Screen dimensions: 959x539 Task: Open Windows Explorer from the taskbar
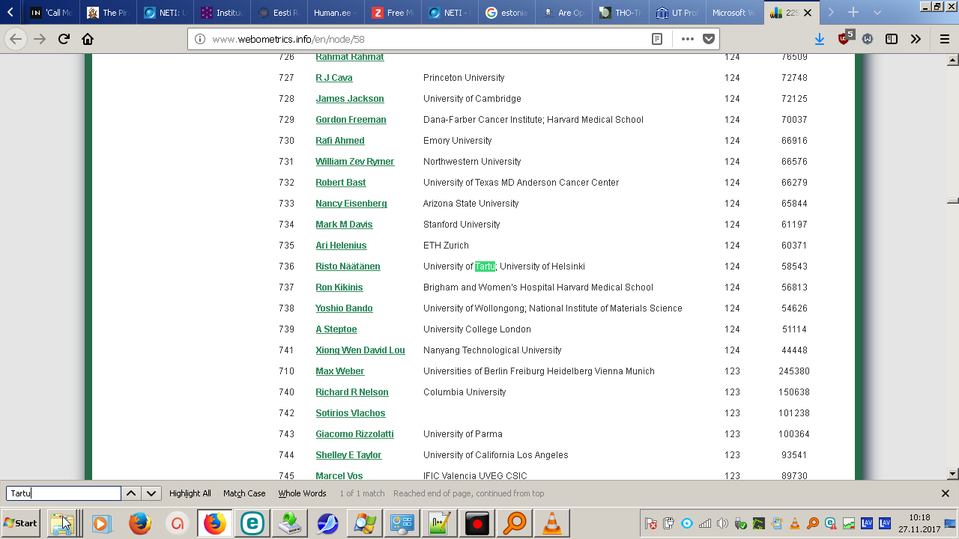62,523
